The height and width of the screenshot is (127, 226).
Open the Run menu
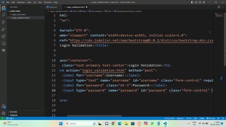click(40, 2)
